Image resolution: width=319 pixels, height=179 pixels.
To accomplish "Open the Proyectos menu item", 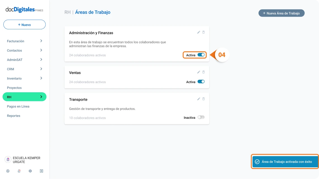I will [x=14, y=88].
